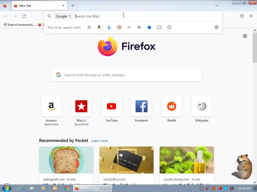Search this time with Bing icon

pyautogui.click(x=109, y=27)
